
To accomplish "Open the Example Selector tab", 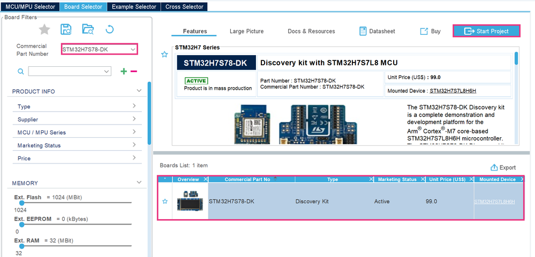I will (x=134, y=6).
